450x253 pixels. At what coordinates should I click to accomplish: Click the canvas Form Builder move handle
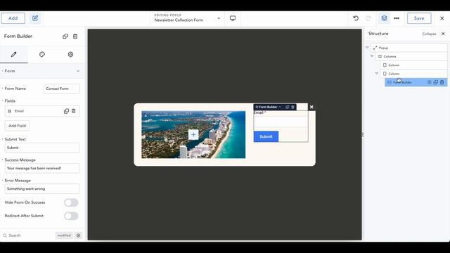click(257, 107)
